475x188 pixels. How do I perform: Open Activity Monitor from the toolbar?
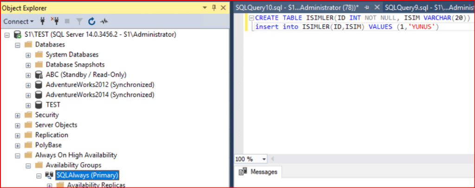(104, 21)
